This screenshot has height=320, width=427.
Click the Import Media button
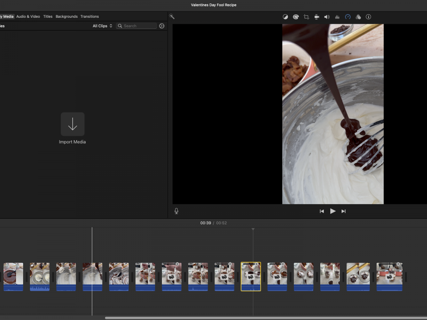(73, 124)
